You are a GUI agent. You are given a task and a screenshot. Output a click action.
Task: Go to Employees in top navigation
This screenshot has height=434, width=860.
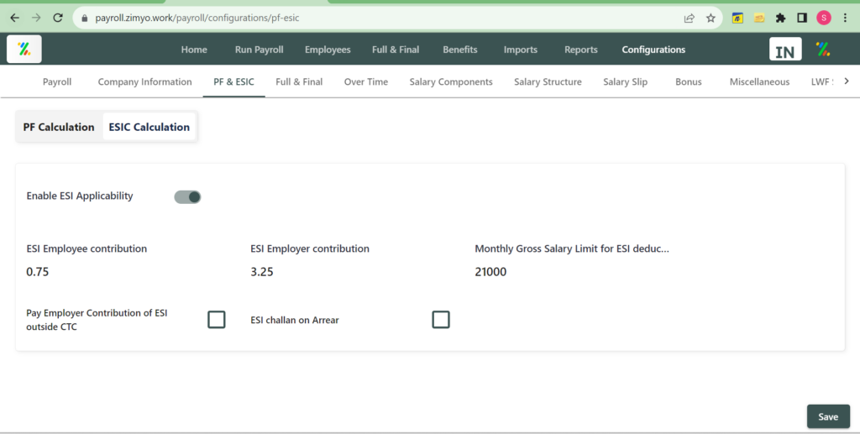pyautogui.click(x=328, y=50)
